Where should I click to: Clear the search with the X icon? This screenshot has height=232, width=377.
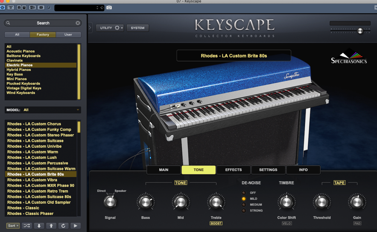[x=78, y=23]
